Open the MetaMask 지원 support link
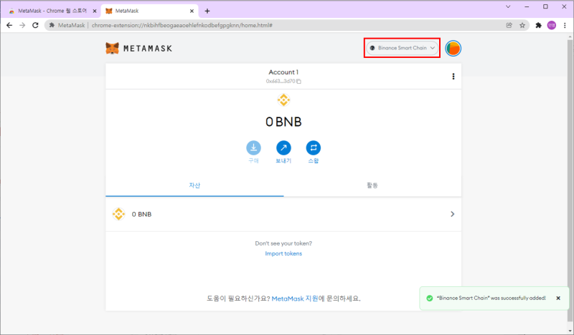The image size is (574, 335). [x=295, y=298]
